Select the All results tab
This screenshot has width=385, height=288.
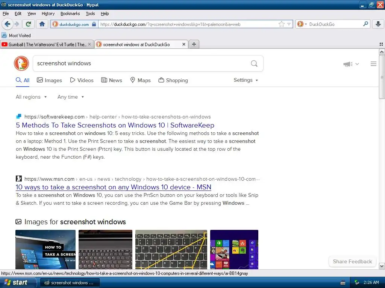[23, 80]
